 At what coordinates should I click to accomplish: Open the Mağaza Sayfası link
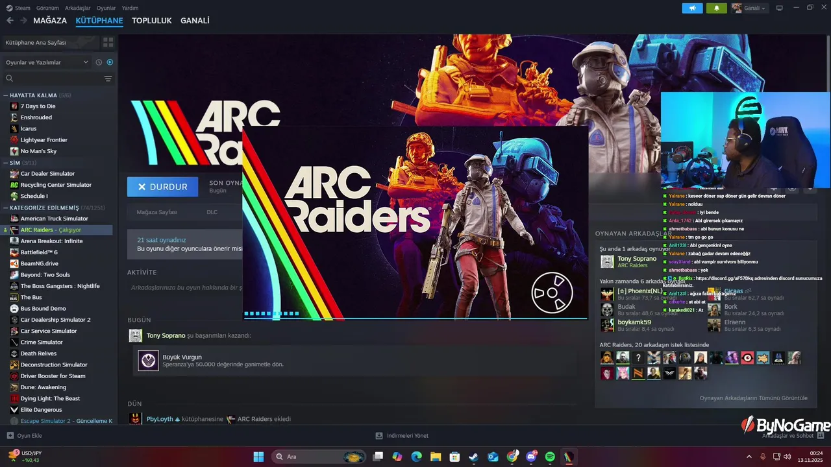(x=156, y=212)
